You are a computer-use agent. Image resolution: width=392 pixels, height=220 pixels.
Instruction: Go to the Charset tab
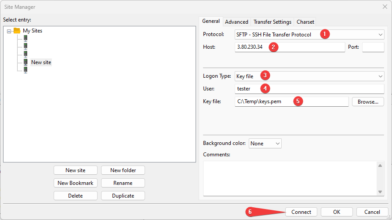click(305, 22)
